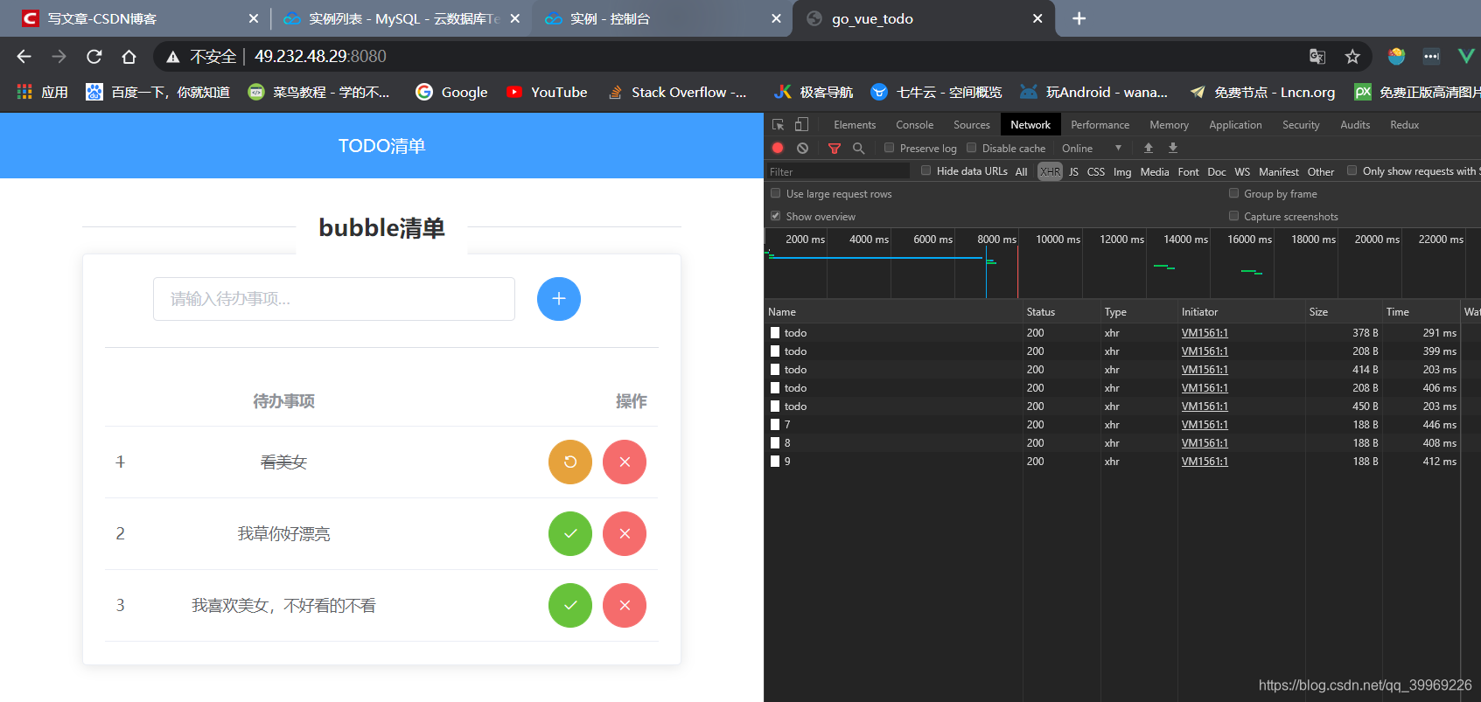1481x702 pixels.
Task: Open the Online throttling dropdown
Action: point(1092,149)
